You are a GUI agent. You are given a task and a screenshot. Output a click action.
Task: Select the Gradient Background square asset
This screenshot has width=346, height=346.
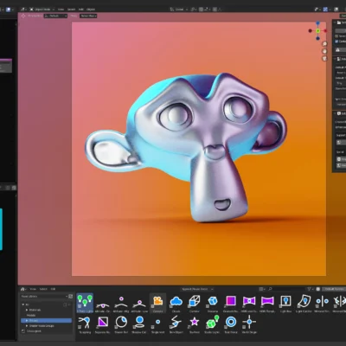231,303
